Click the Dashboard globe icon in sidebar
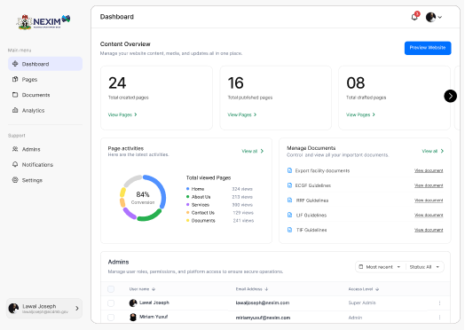This screenshot has height=330, width=465. coord(15,64)
